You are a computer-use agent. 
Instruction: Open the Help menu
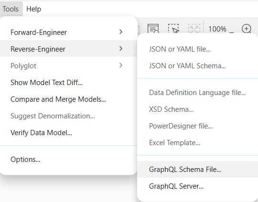pos(33,9)
